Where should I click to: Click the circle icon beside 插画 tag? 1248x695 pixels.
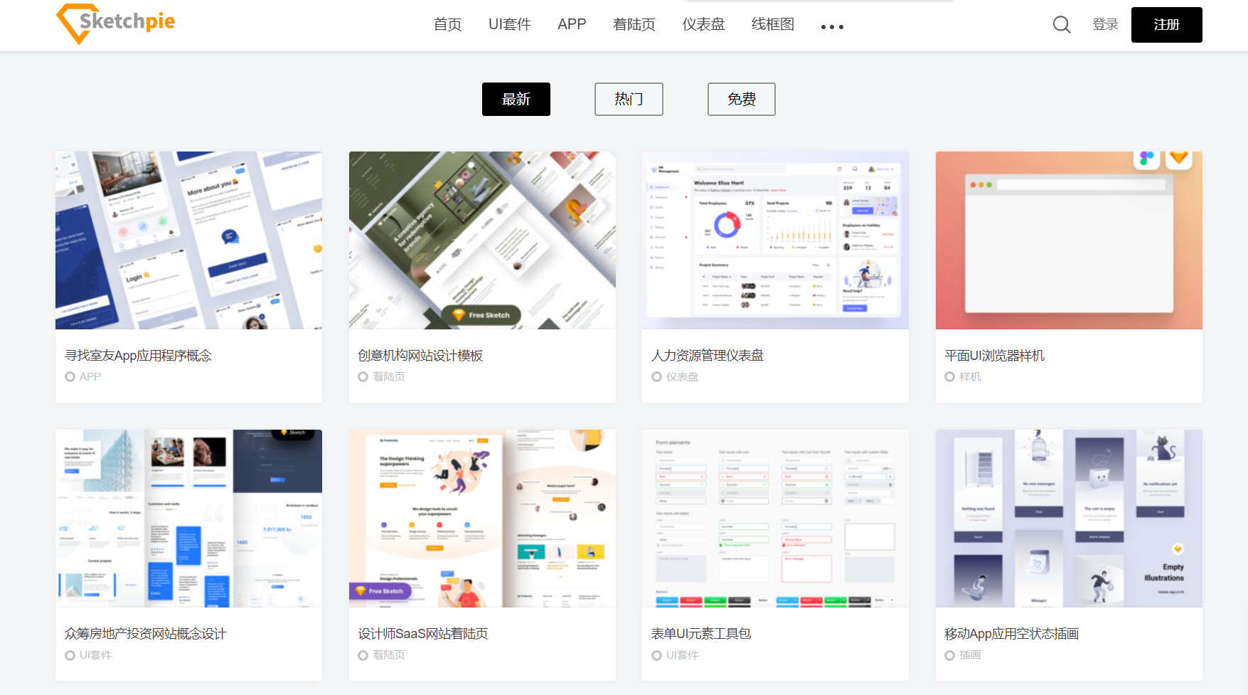(949, 655)
